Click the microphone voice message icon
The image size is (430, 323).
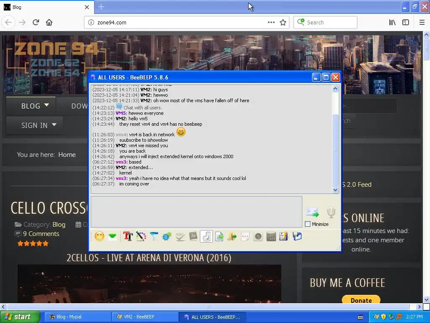point(331,212)
